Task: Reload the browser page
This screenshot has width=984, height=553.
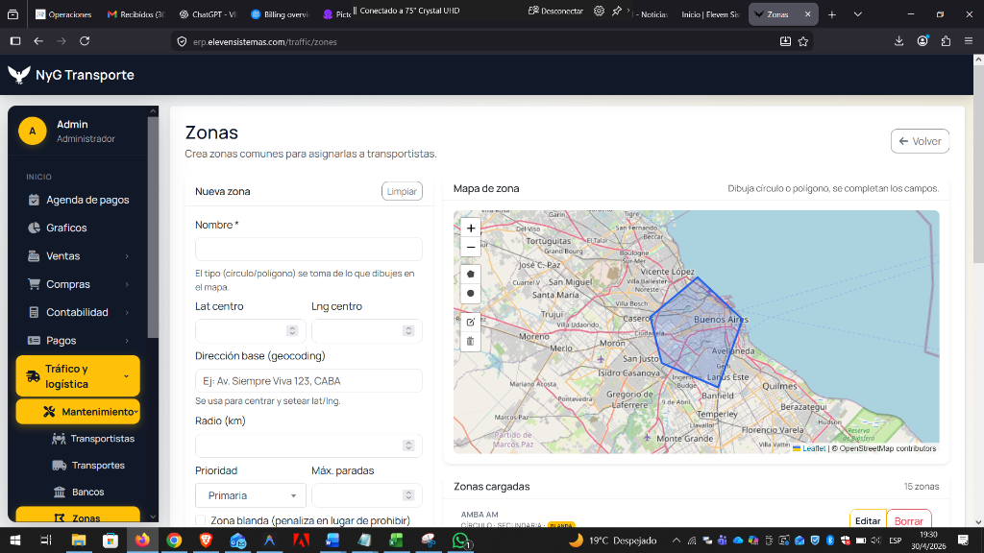Action: [x=85, y=41]
